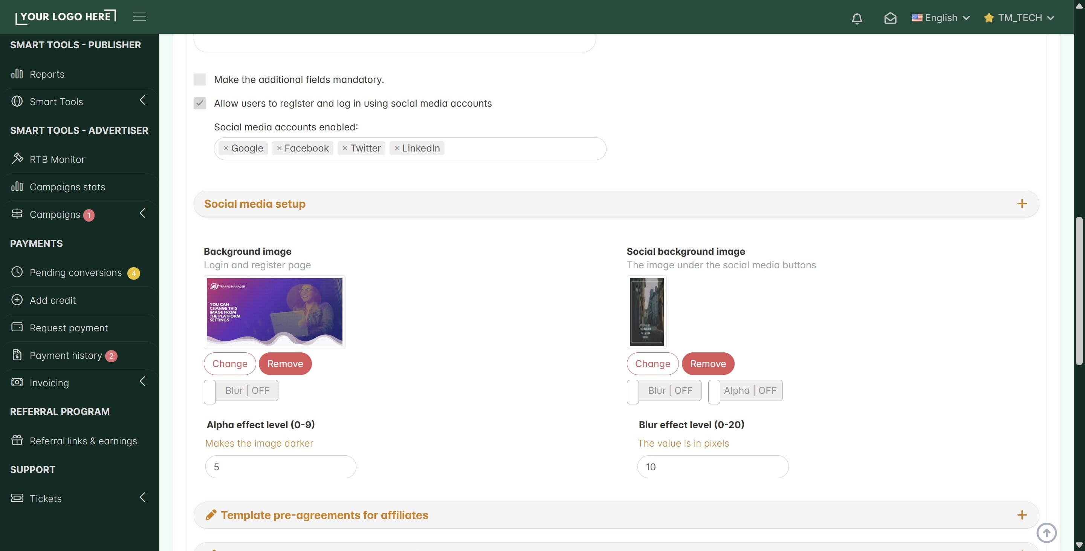Click the Pending conversions yellow badge 4

[x=133, y=273]
